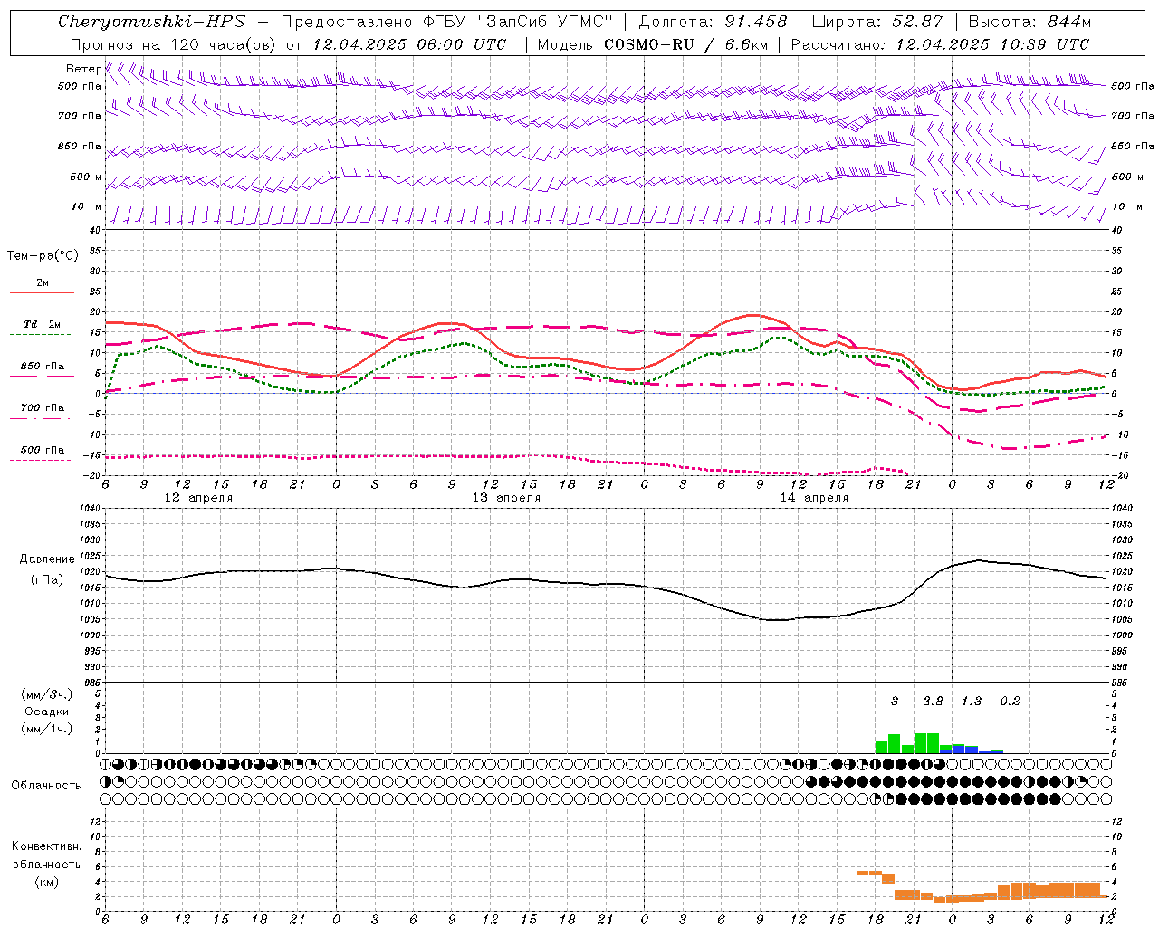Click the 'Давление' pressure panel label
1159x927 pixels.
(47, 559)
